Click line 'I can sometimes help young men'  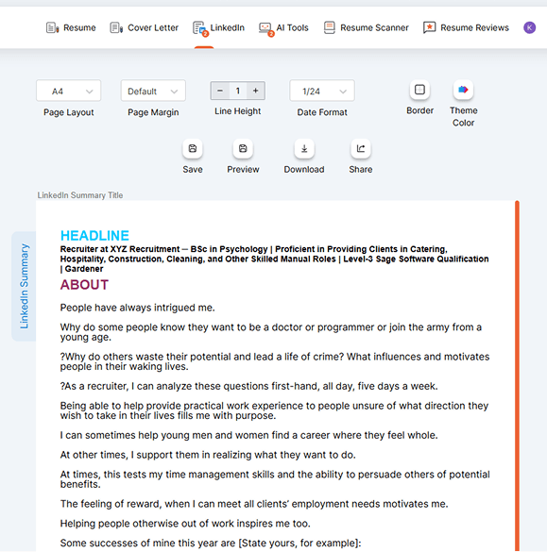pyautogui.click(x=248, y=435)
